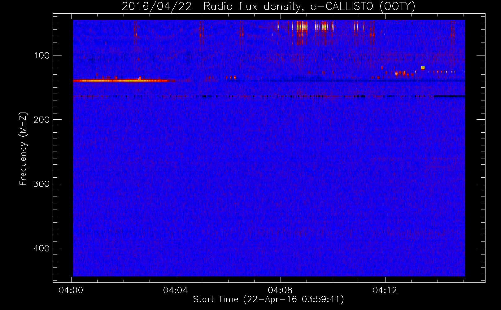Click the 'Frequency (MHZ)' y-axis label
This screenshot has height=310, width=501.
(x=24, y=149)
